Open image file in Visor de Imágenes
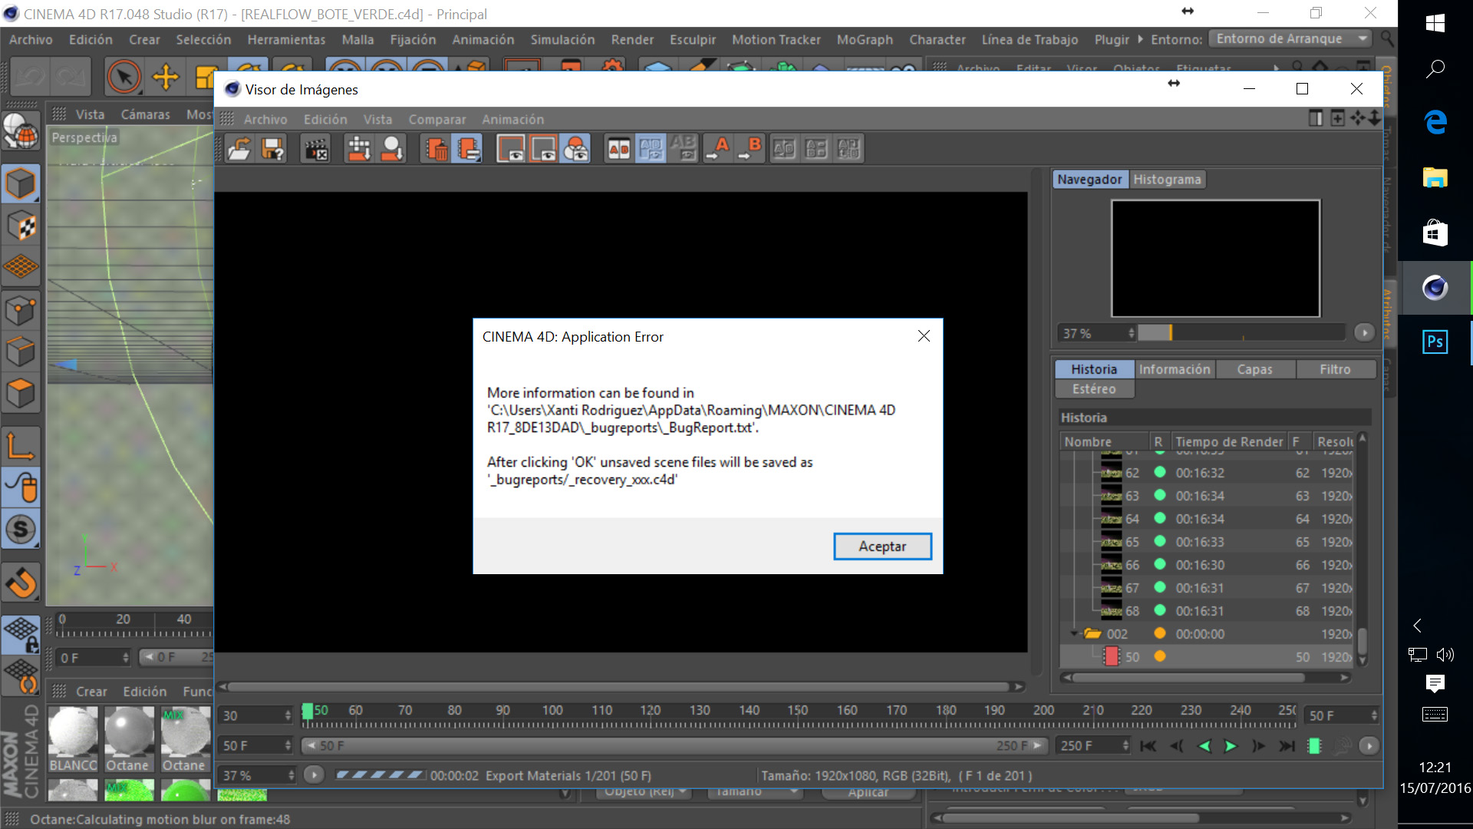1473x829 pixels. 239,149
